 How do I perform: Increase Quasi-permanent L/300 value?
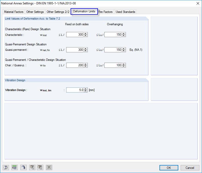(86, 49)
